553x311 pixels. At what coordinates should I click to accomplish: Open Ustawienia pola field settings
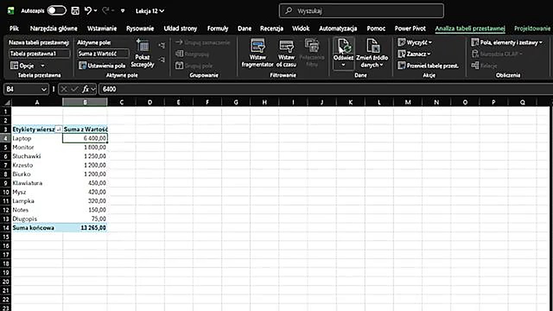pos(102,66)
